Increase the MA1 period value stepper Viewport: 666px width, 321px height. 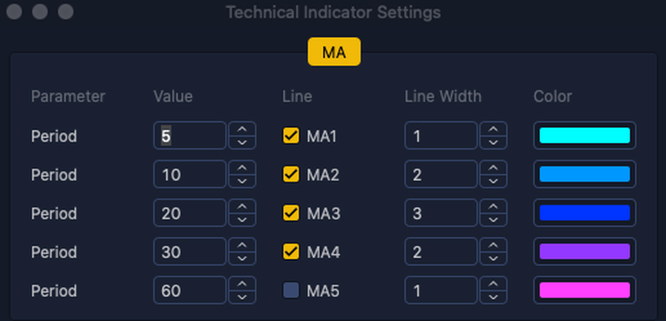(242, 129)
